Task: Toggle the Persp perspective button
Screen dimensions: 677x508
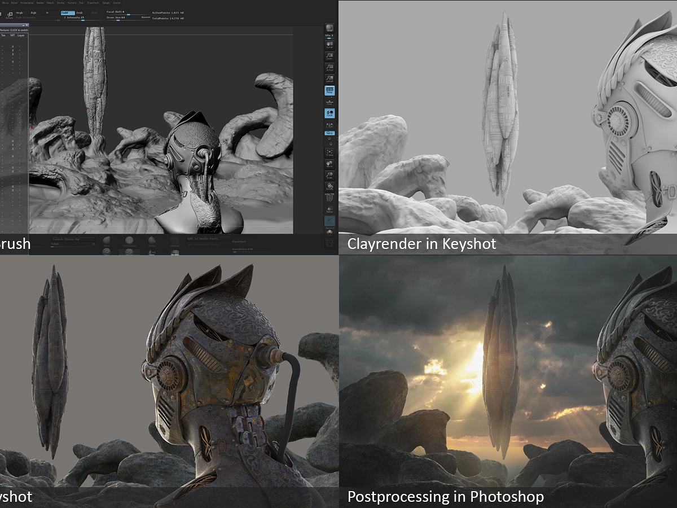Action: tap(330, 90)
